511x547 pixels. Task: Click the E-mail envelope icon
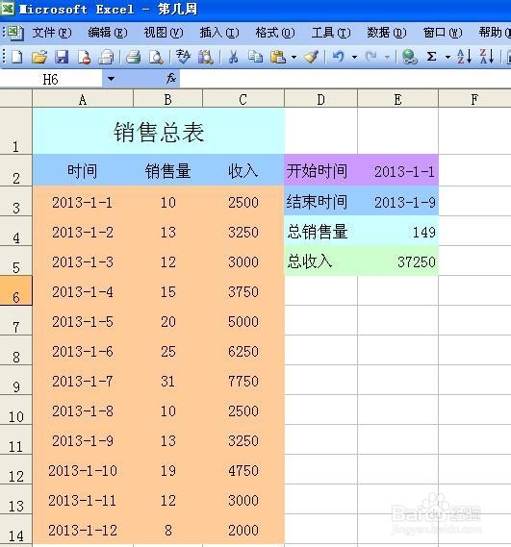pos(106,58)
